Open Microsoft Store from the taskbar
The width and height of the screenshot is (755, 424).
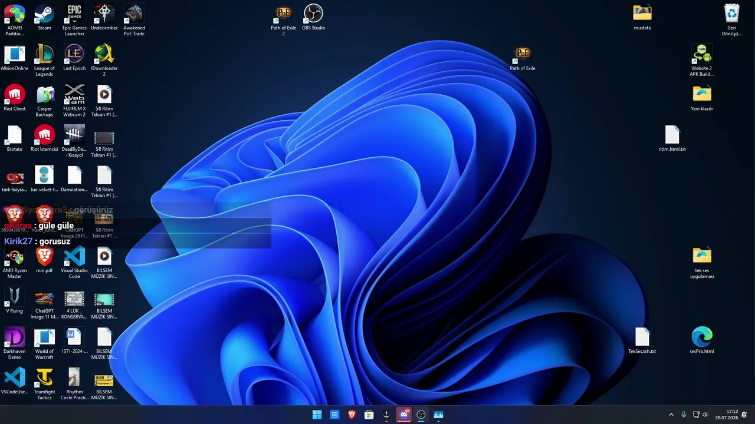[369, 415]
